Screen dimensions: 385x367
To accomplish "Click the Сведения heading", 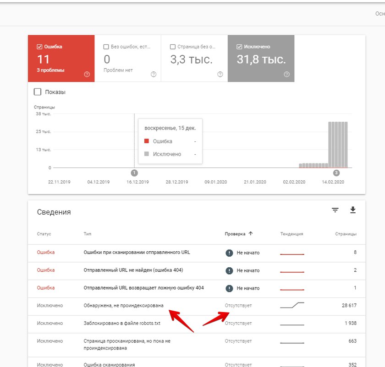I will (x=54, y=212).
